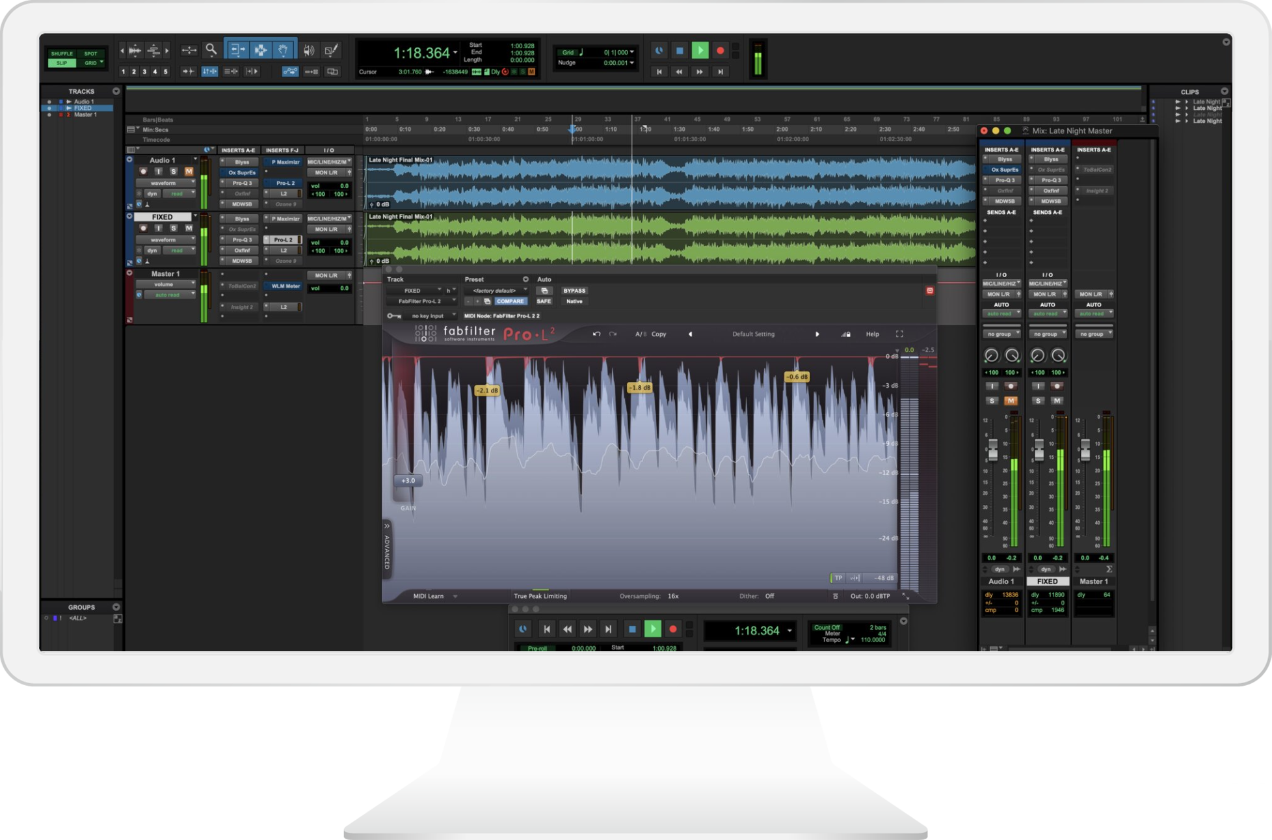Click the red target button in plugin header
This screenshot has width=1272, height=840.
click(x=930, y=290)
